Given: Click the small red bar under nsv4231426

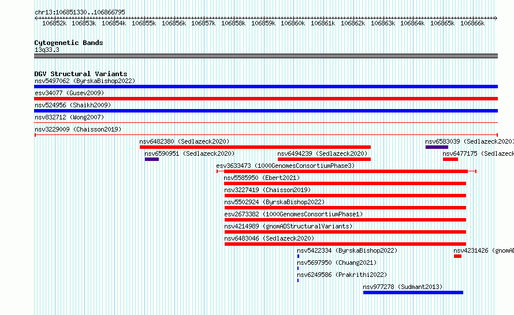Looking at the screenshot, I should (457, 256).
